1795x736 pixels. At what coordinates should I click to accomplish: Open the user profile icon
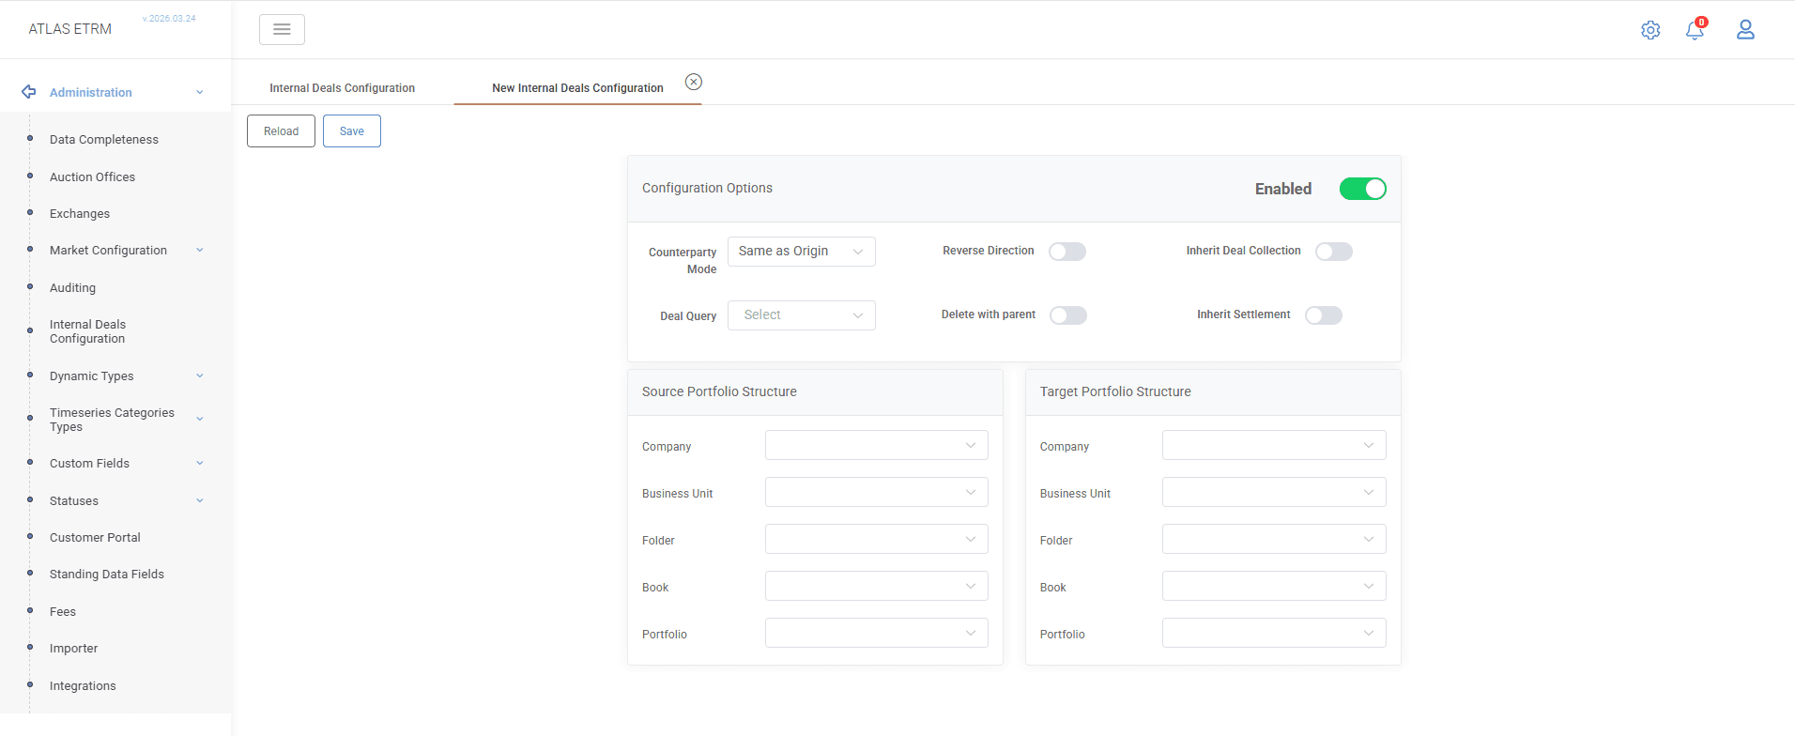coord(1745,30)
